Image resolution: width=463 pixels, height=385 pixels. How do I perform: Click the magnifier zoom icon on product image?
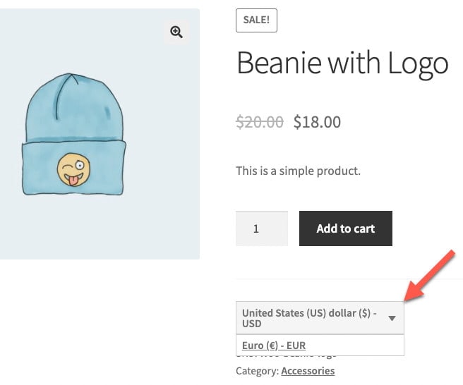pos(176,32)
